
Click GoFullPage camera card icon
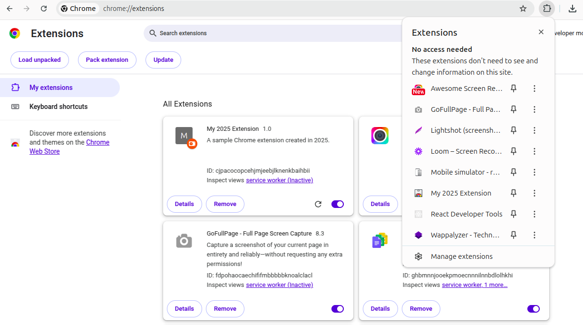pyautogui.click(x=184, y=241)
